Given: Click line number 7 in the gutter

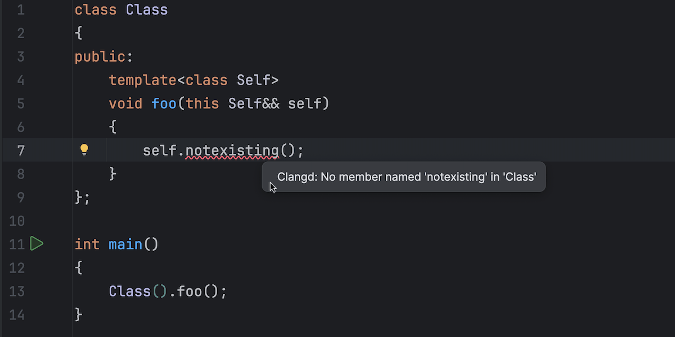Looking at the screenshot, I should pos(21,151).
